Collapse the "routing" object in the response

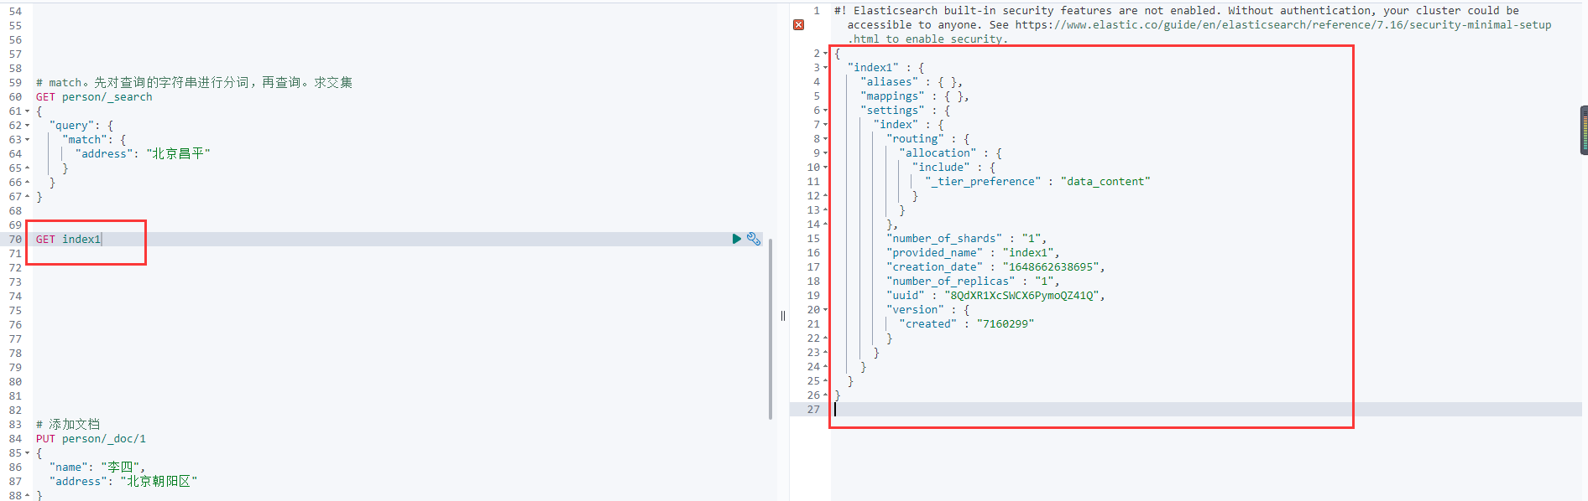point(826,139)
